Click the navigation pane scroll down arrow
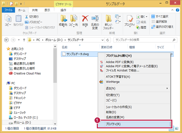 (55, 124)
